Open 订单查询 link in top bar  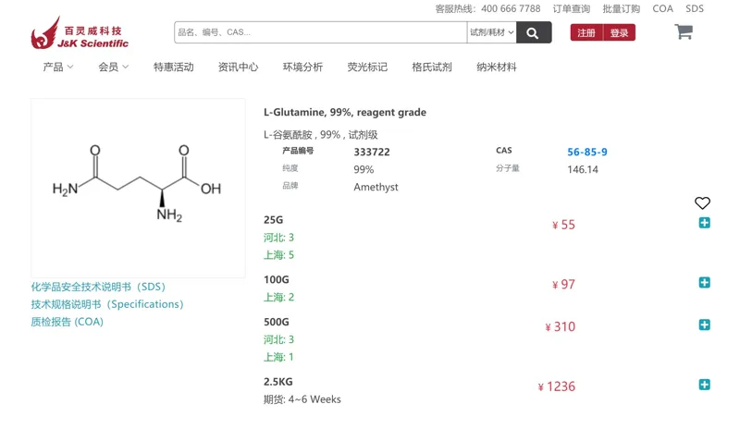(x=572, y=9)
